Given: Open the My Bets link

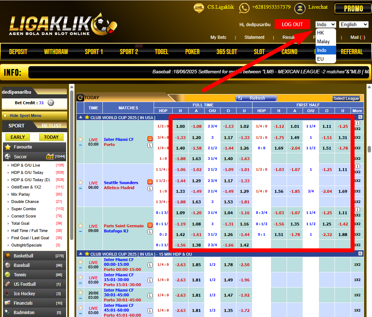Looking at the screenshot, I should (218, 37).
